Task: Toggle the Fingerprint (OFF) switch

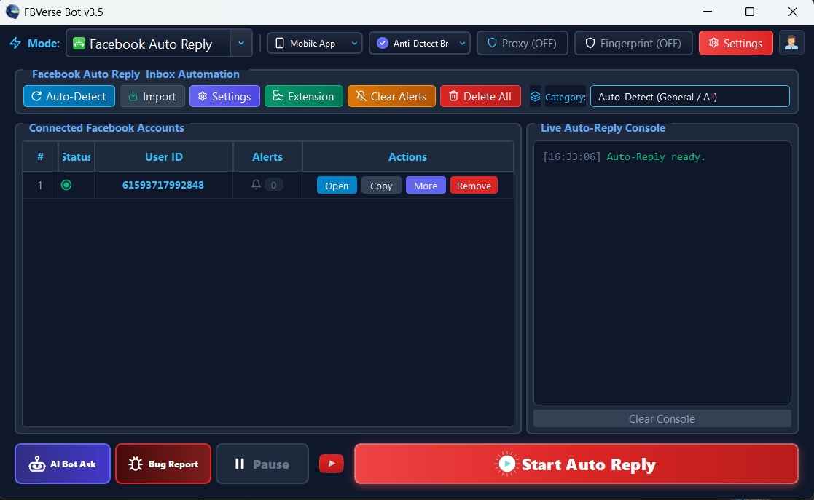Action: 633,43
